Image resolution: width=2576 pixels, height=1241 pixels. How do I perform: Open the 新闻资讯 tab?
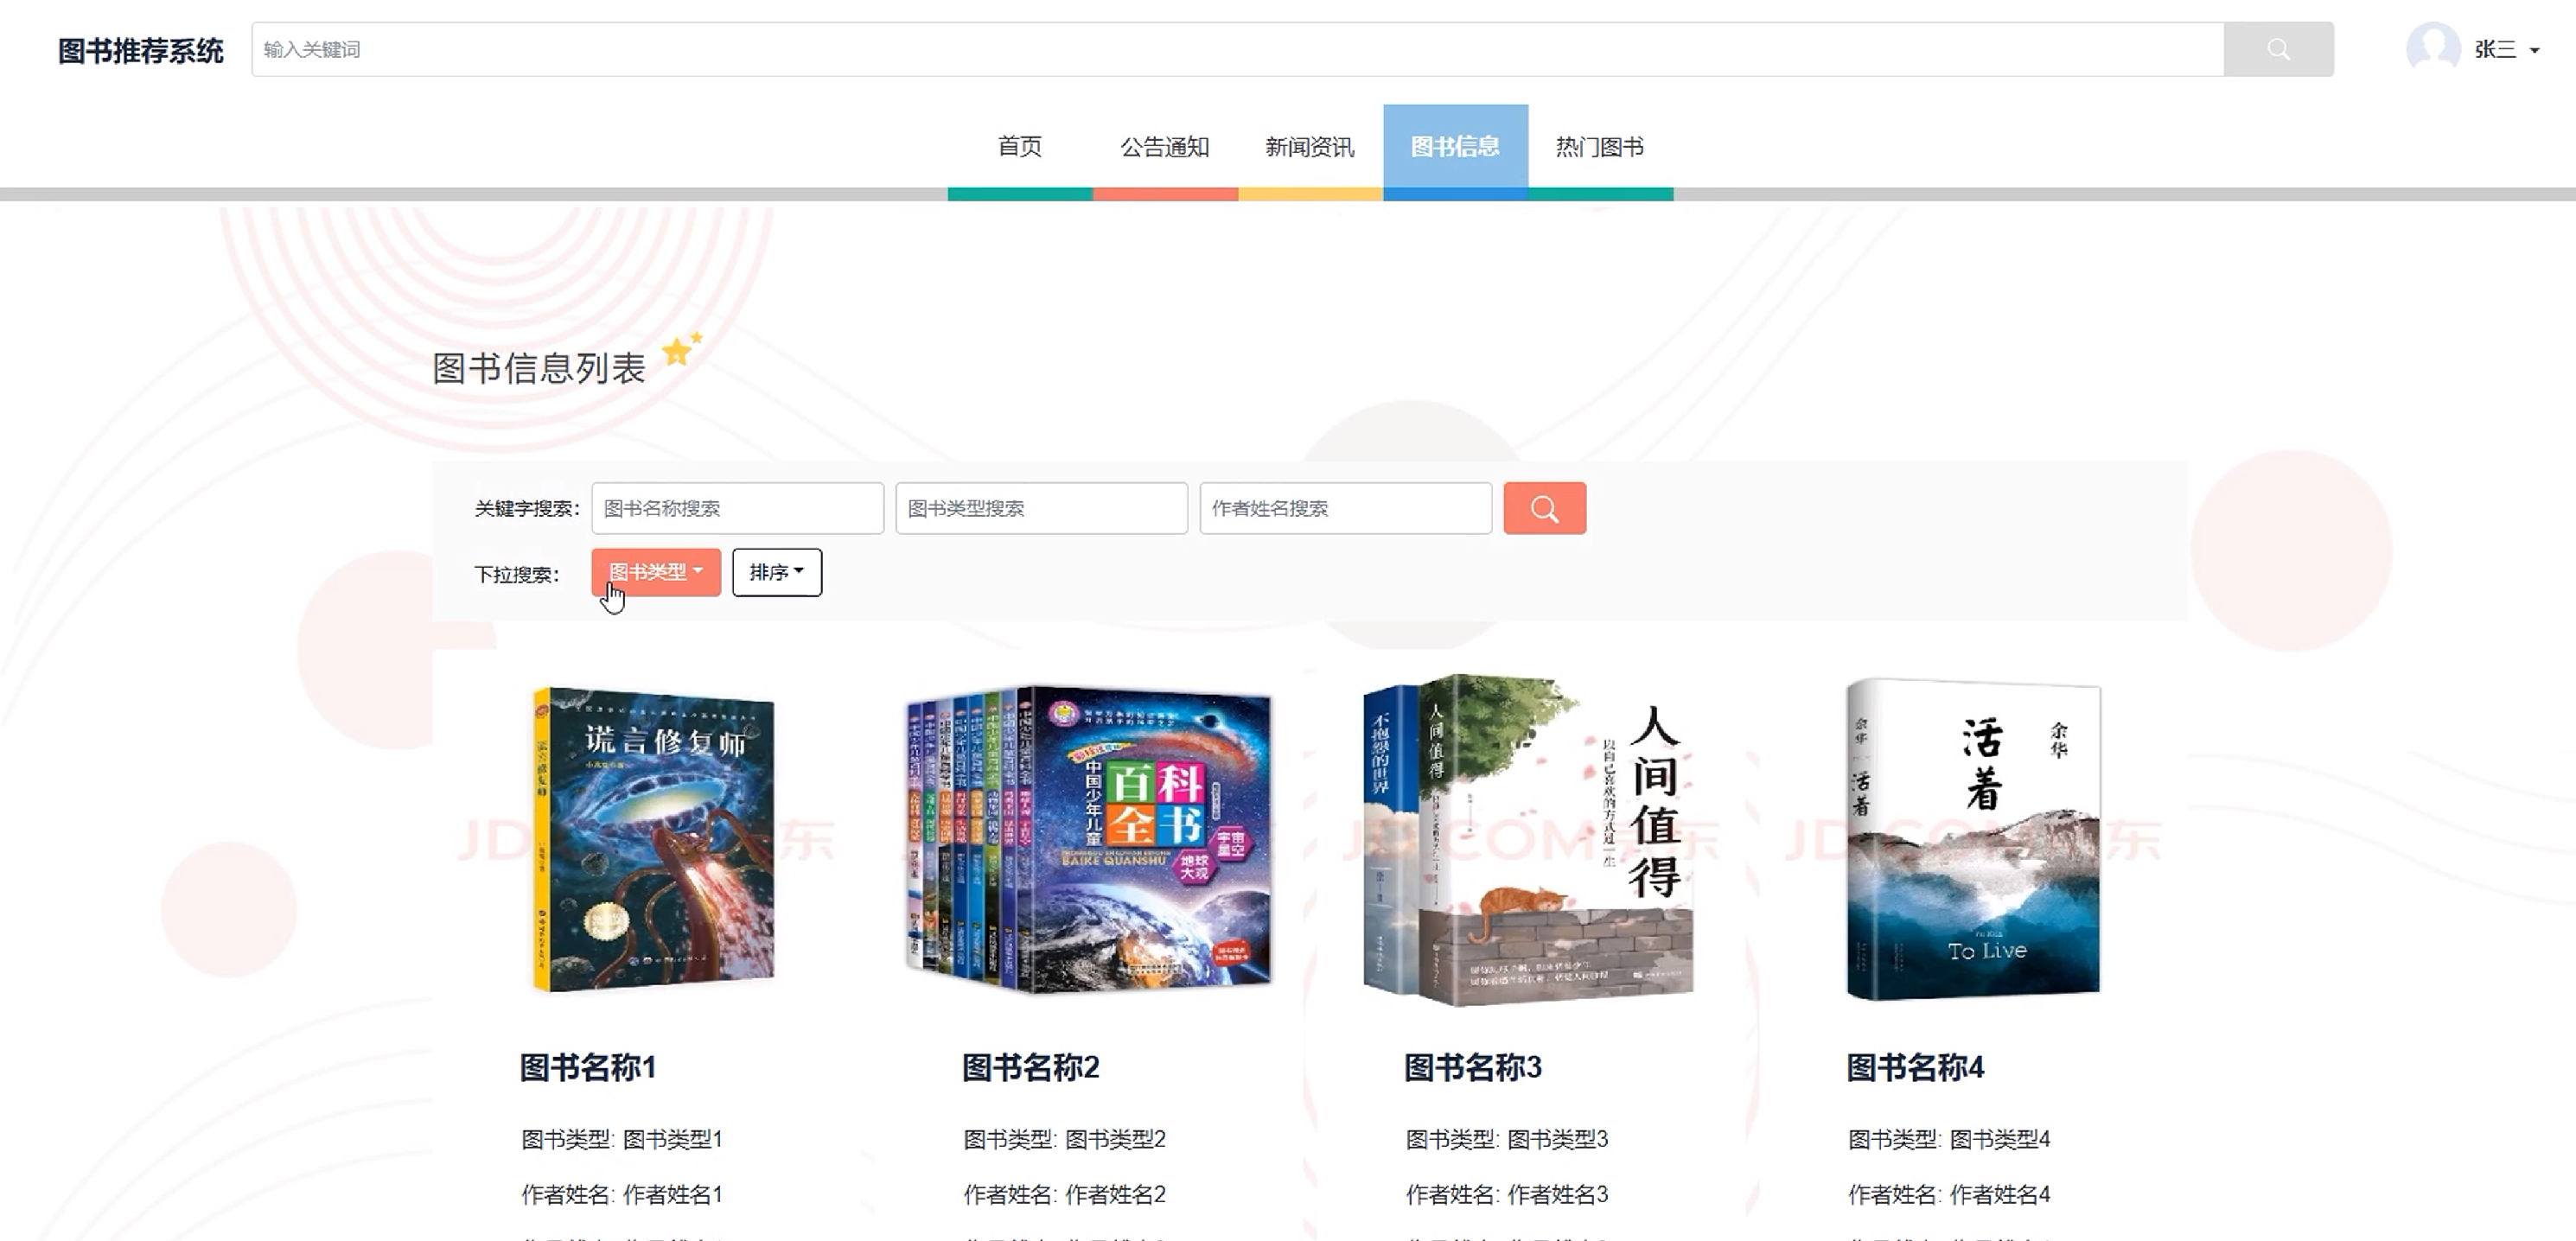[1309, 147]
